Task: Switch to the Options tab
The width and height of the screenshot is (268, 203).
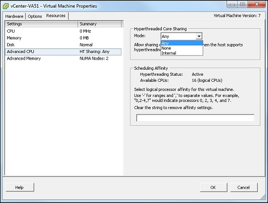Action: pyautogui.click(x=35, y=16)
